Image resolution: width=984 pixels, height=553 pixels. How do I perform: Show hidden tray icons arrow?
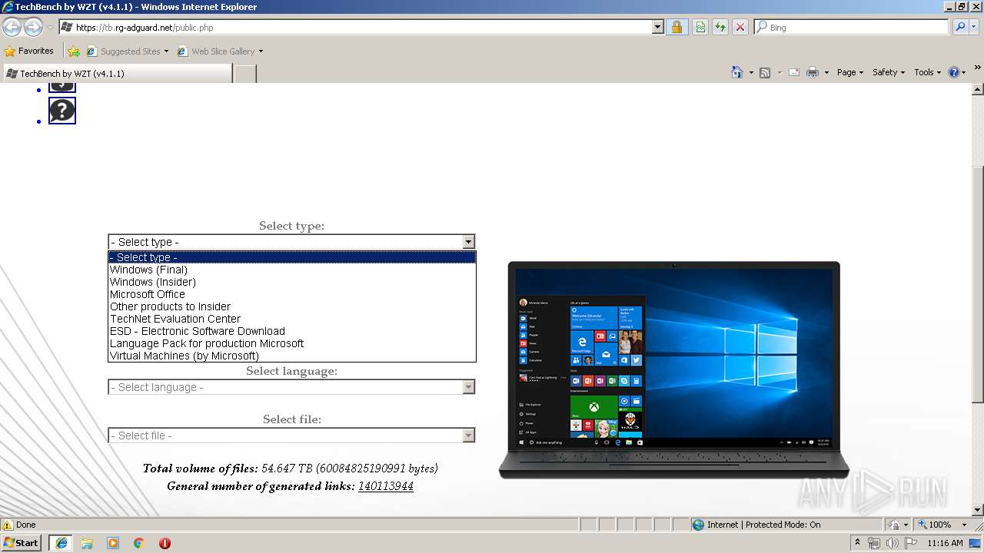click(857, 542)
